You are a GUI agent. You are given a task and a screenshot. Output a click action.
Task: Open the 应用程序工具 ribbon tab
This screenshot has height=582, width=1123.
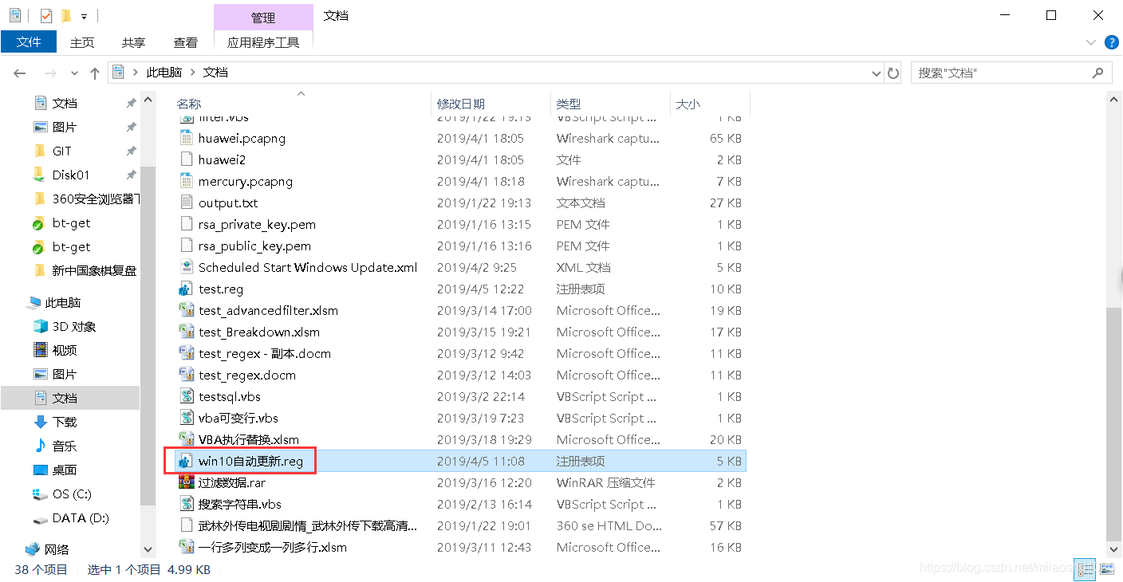click(263, 42)
